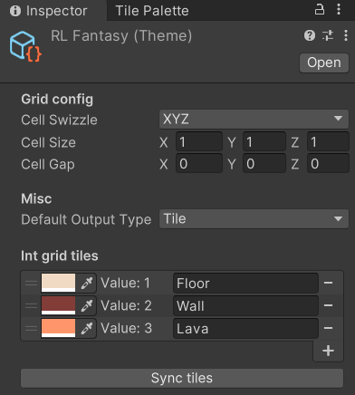355x395 pixels.
Task: Open the Inspector panel kebab menu
Action: point(339,10)
